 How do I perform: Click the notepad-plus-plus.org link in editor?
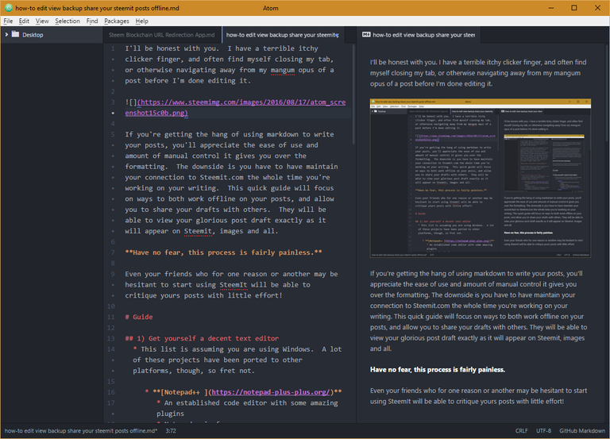point(271,392)
